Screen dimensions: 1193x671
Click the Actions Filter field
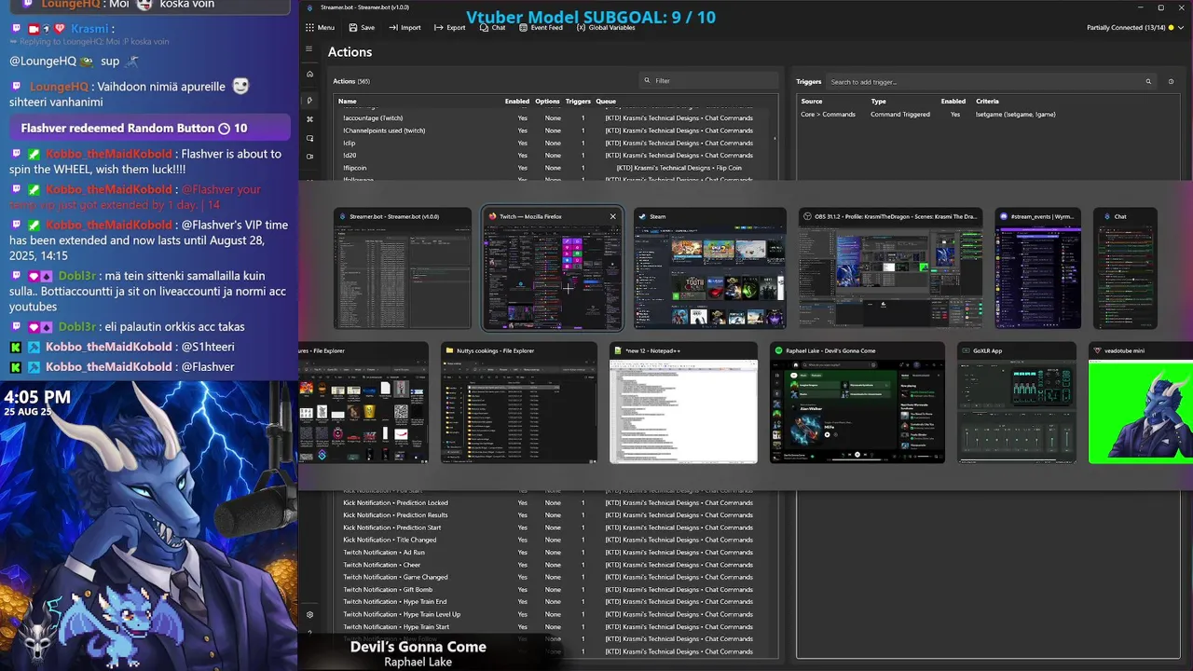[708, 81]
